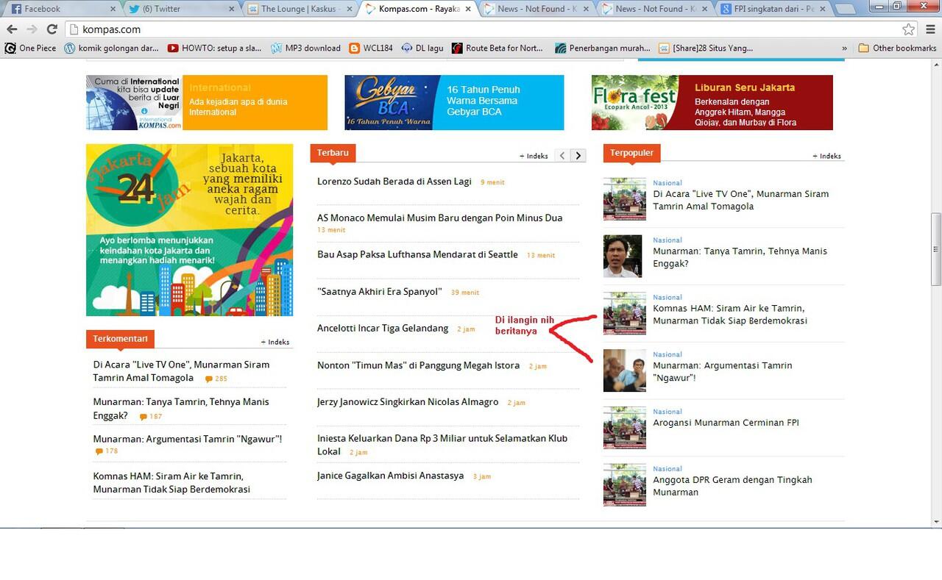Open the Jakarta 24 jam promo image
This screenshot has width=942, height=580.
(x=190, y=230)
